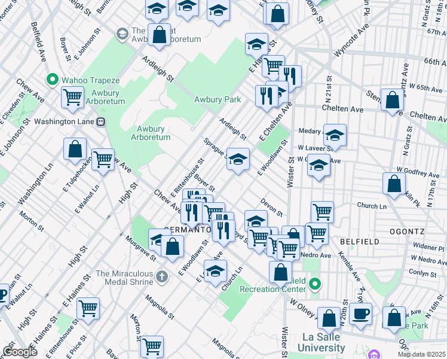Select shopping bag marker at bottom-right park

394,318
